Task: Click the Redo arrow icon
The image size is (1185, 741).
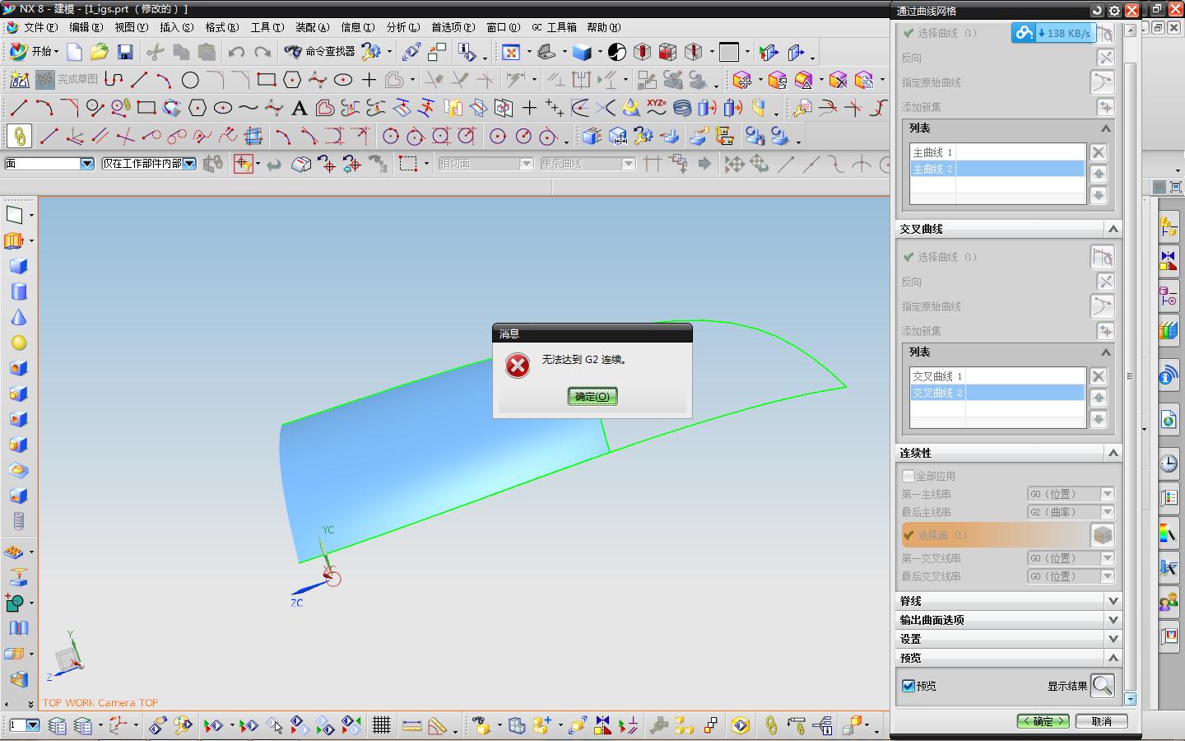Action: tap(263, 52)
